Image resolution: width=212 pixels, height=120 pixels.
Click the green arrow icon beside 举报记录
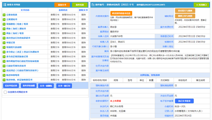(4, 43)
